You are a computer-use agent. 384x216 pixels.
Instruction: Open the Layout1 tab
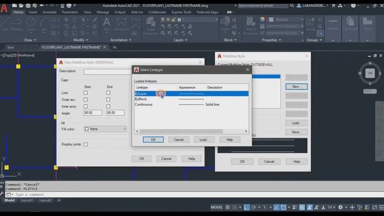(26, 200)
